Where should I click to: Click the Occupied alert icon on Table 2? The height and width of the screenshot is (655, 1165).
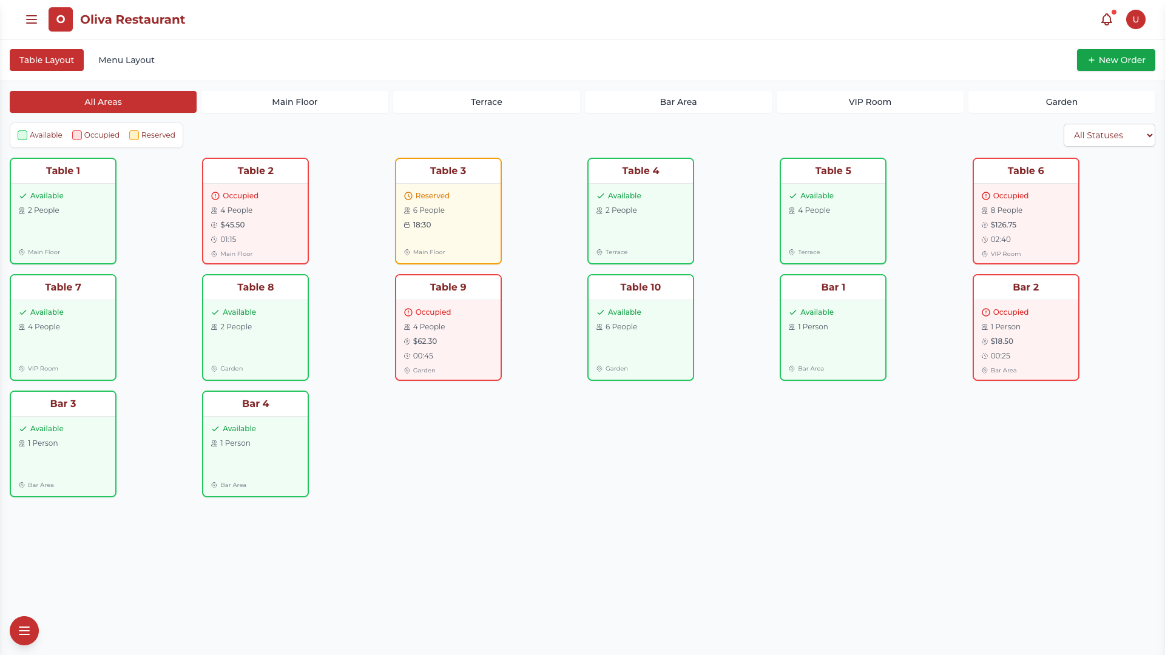click(x=215, y=196)
